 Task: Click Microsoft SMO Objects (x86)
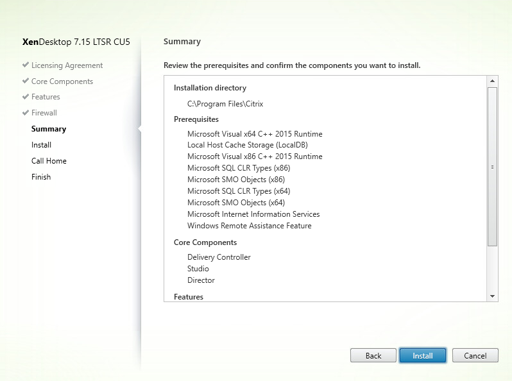[236, 179]
